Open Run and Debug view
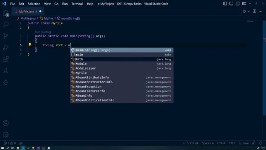The width and height of the screenshot is (266, 150). (x=5, y=47)
